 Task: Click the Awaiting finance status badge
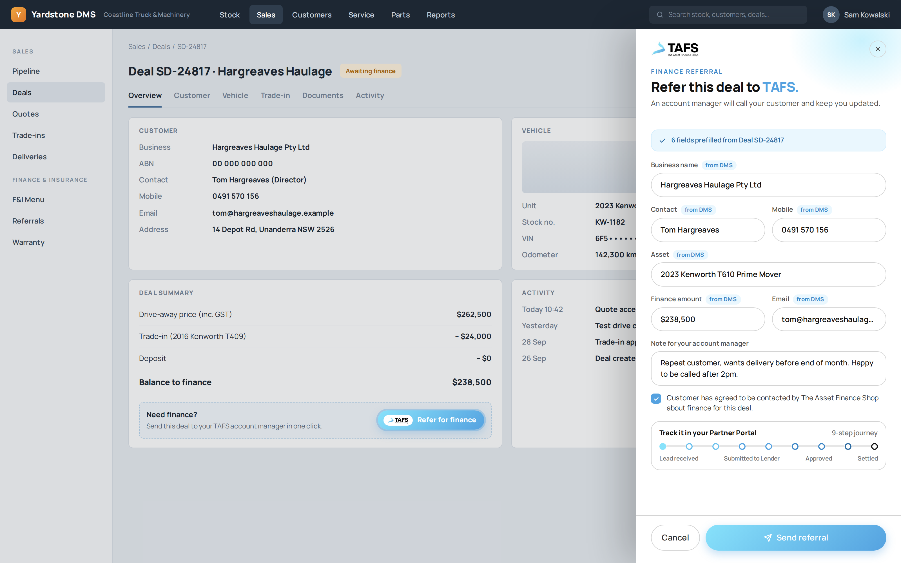[371, 71]
